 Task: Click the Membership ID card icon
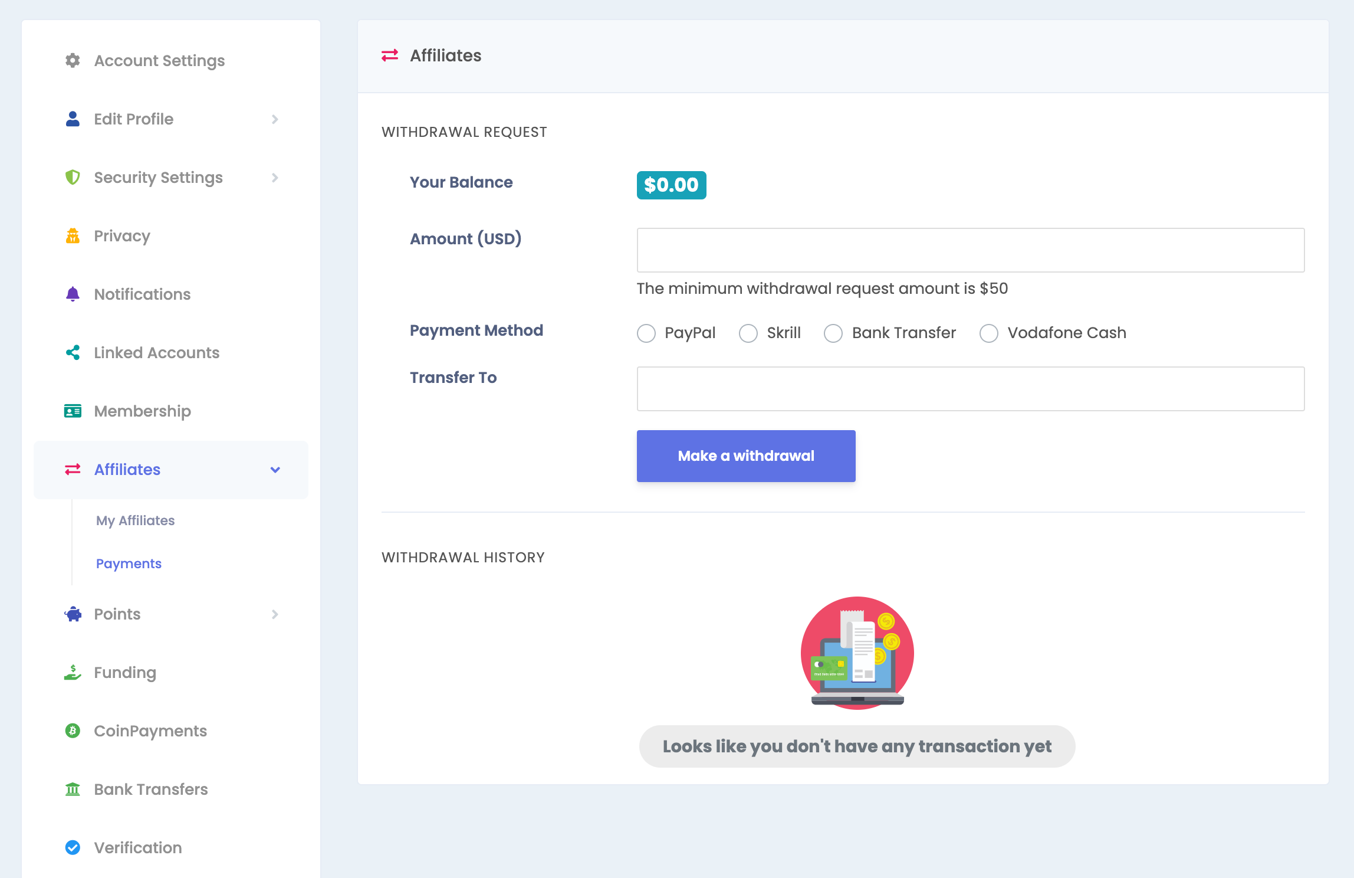(73, 411)
